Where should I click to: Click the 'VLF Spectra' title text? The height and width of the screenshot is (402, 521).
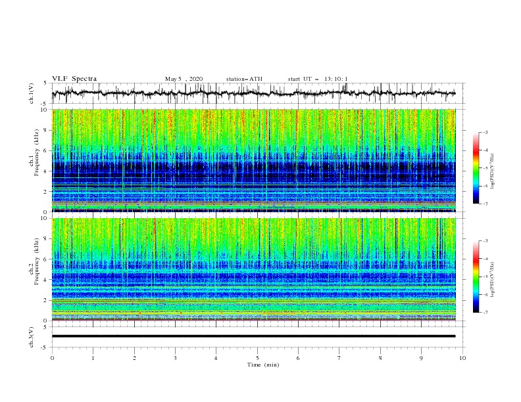tap(74, 79)
